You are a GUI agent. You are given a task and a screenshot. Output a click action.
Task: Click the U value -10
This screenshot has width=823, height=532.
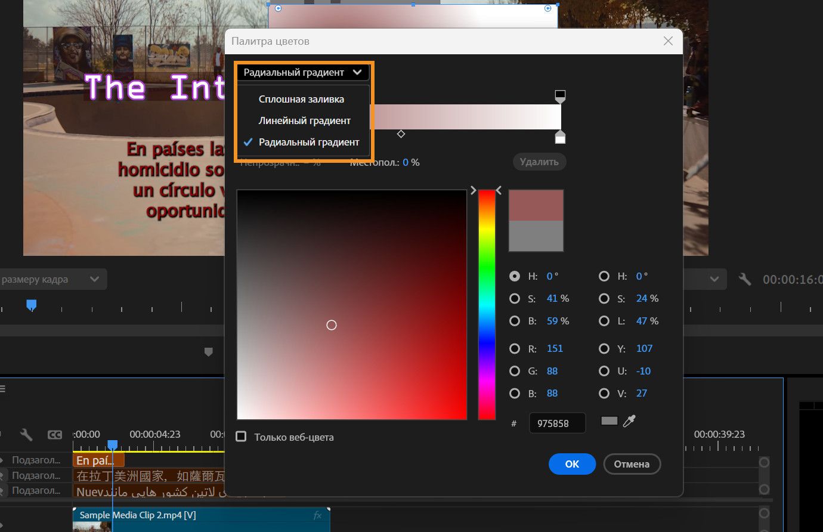[x=643, y=371]
